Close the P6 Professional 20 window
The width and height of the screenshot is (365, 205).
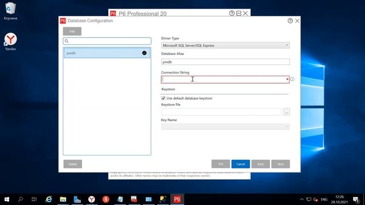click(x=245, y=13)
